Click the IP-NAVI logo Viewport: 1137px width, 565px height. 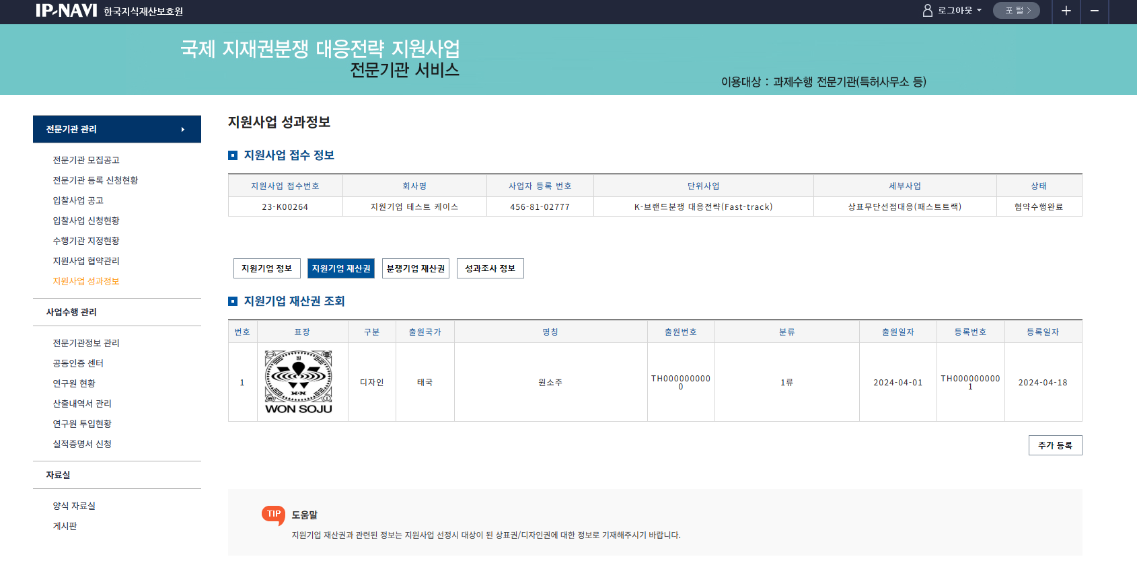(66, 11)
